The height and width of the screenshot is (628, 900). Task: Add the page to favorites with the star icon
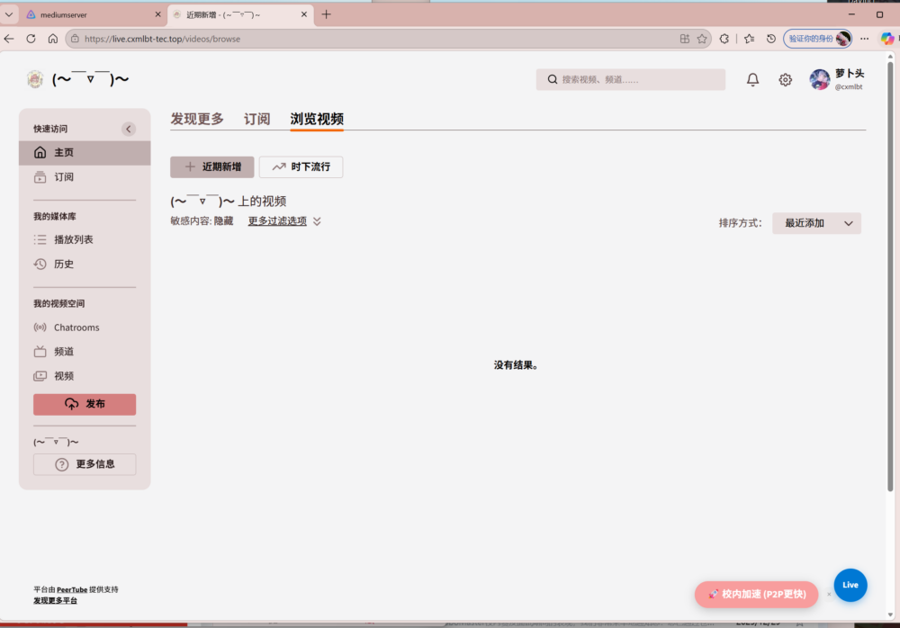pos(702,39)
